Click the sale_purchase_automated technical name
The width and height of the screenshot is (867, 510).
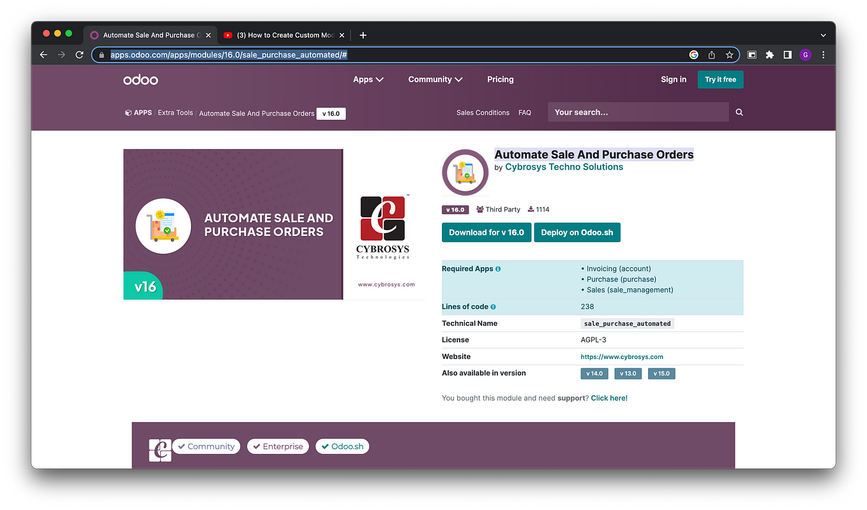coord(628,324)
